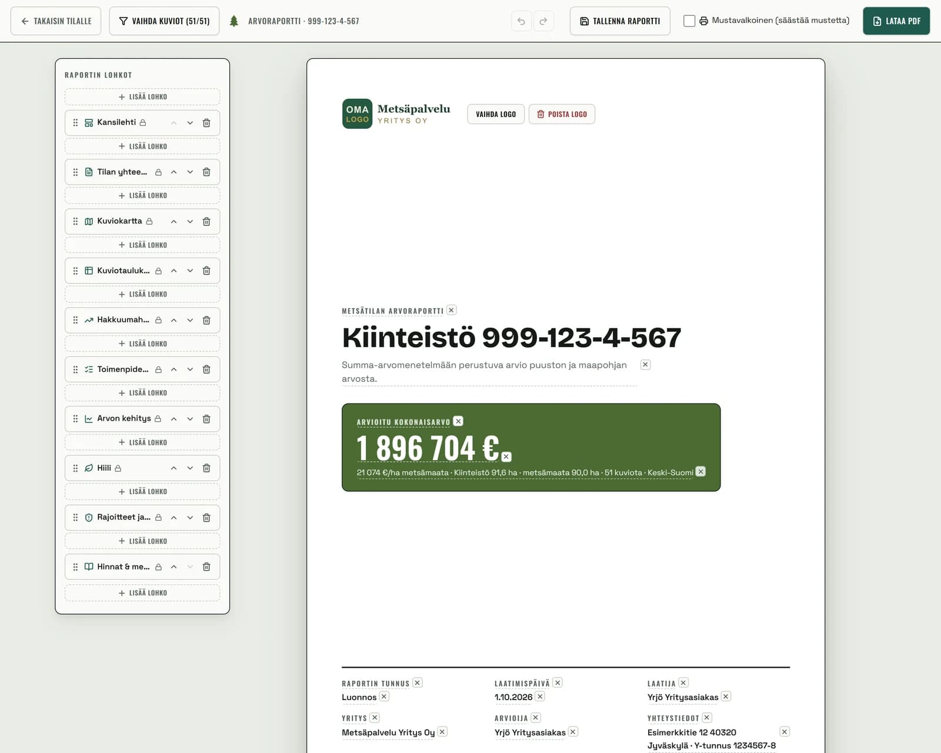Remove the subtitle description text

[x=645, y=365]
